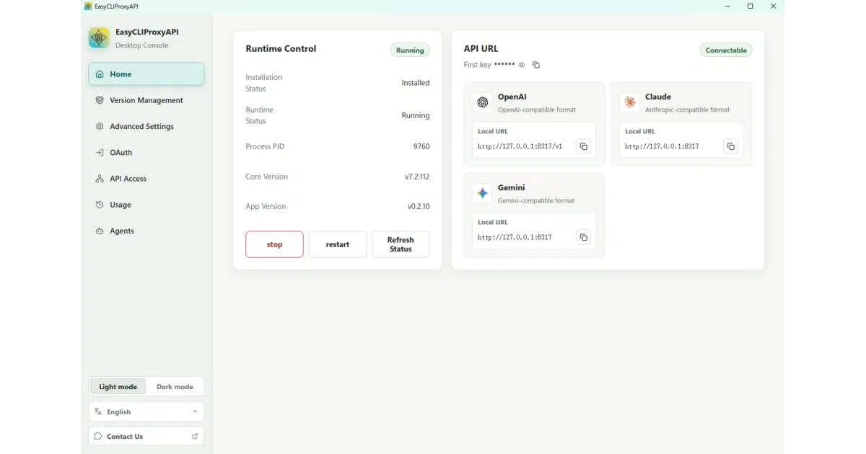Viewport: 866px width, 454px height.
Task: Click the Contact Us chat bubble icon
Action: tap(98, 436)
